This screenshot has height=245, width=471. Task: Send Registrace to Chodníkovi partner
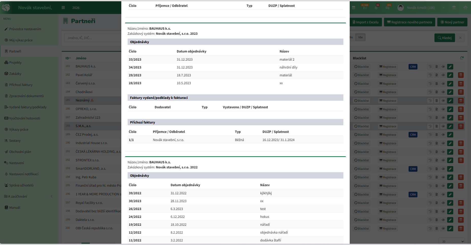(388, 92)
